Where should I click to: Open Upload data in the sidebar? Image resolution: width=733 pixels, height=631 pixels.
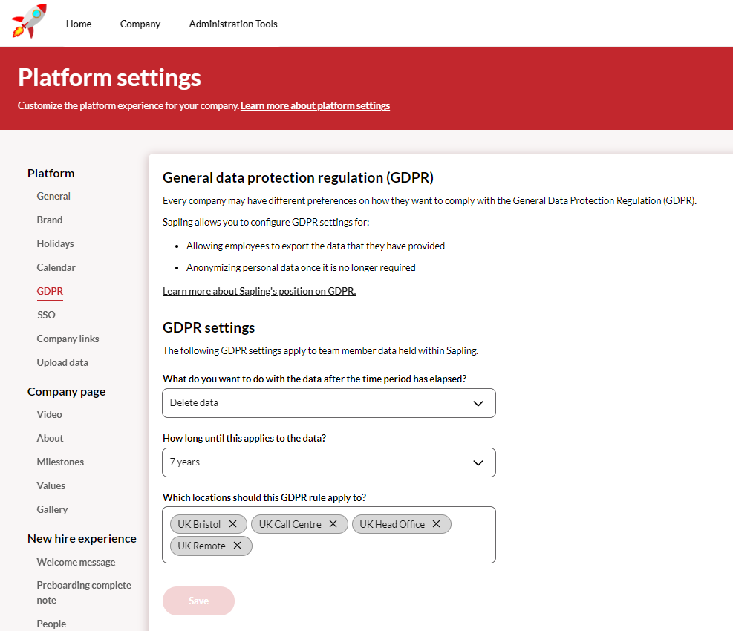(x=62, y=363)
